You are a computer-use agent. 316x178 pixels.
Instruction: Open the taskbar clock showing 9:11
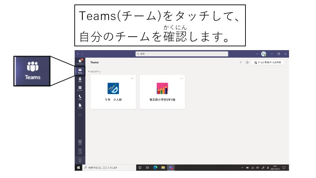[x=275, y=168]
